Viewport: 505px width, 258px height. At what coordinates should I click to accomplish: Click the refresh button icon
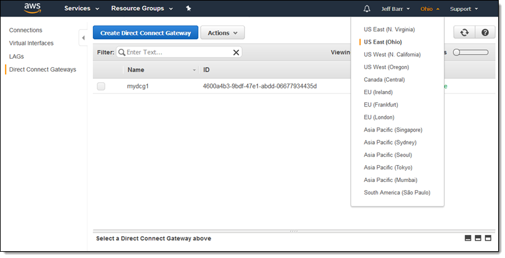pyautogui.click(x=463, y=33)
